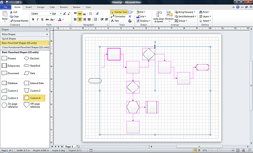Expand the More Shapes menu
Screen dimensions: 253x153
point(25,34)
